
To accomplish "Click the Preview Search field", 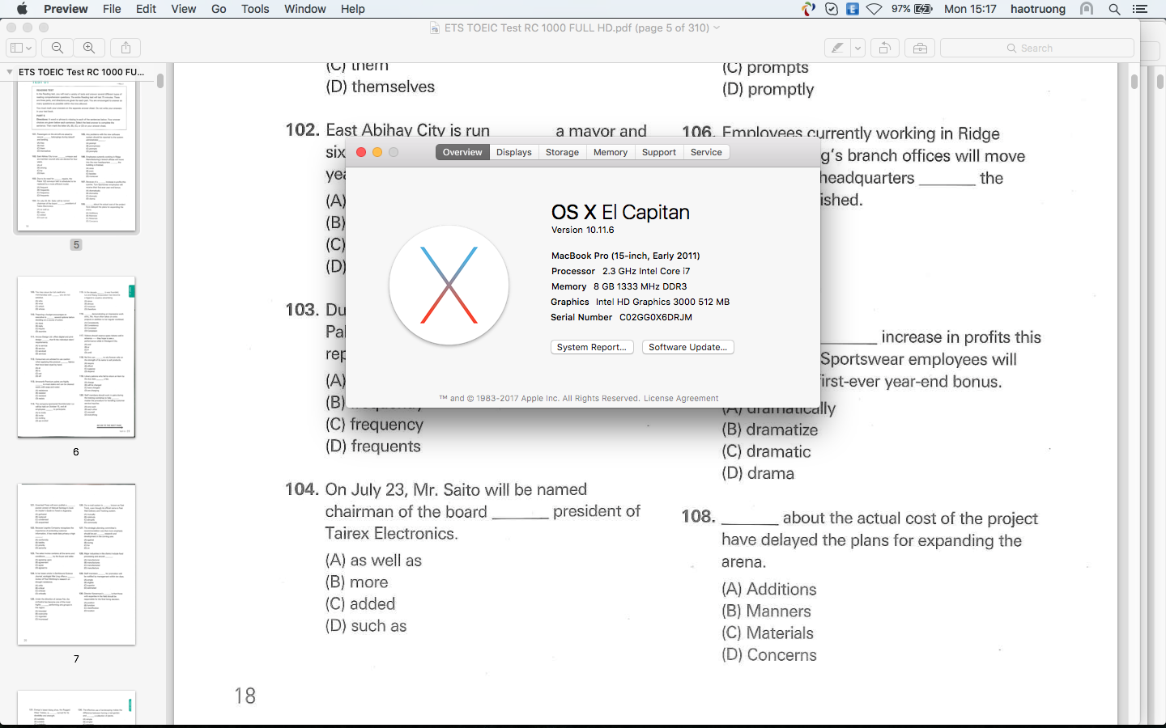I will (x=1036, y=48).
